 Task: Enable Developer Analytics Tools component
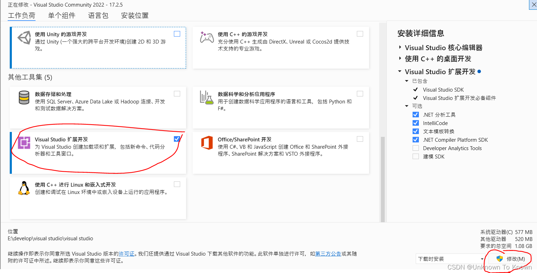[415, 148]
